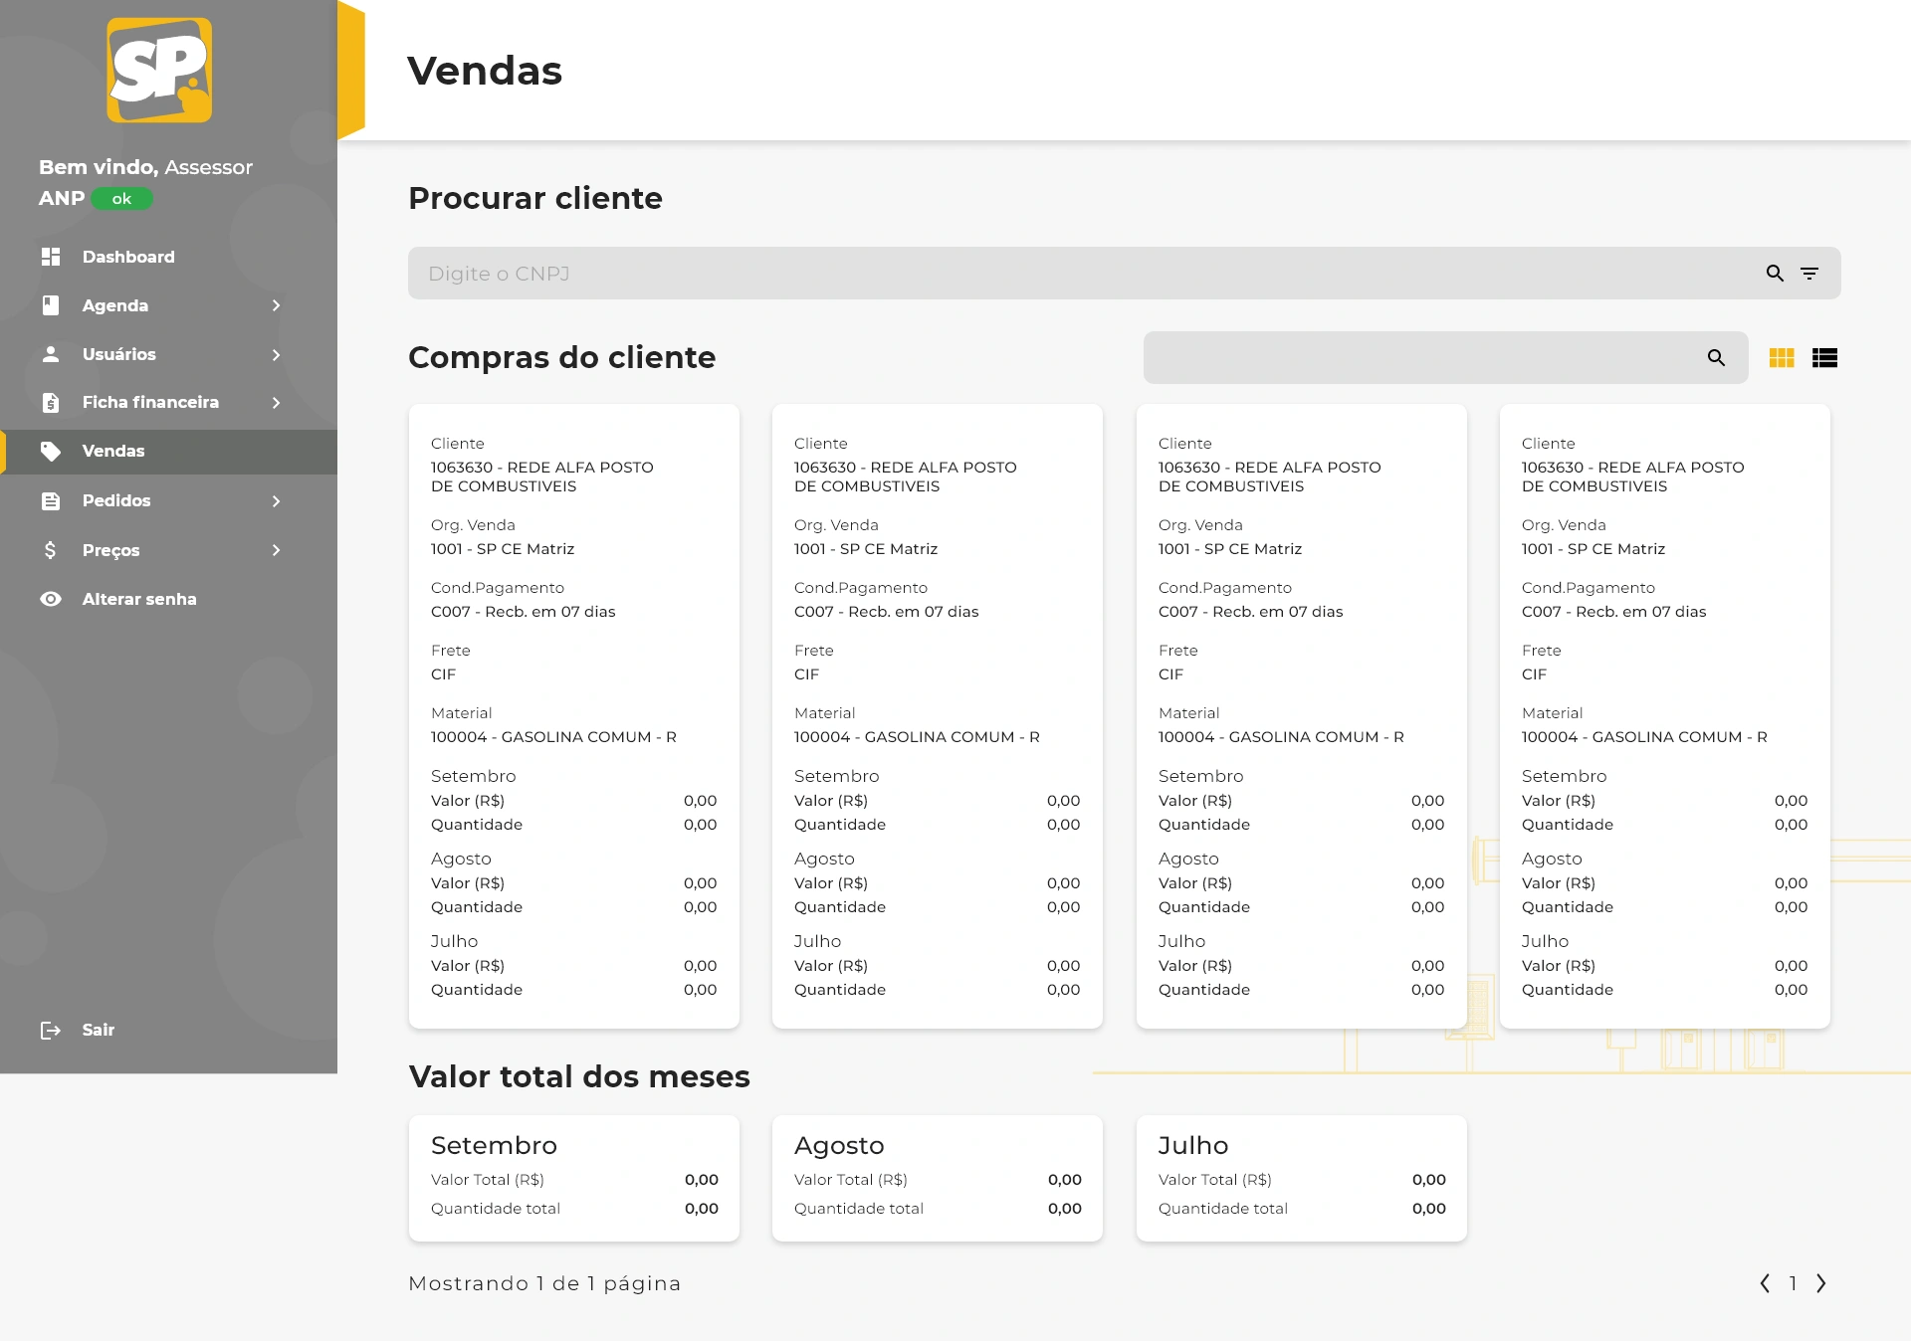
Task: Click the Alterar senha eye icon
Action: tap(51, 599)
